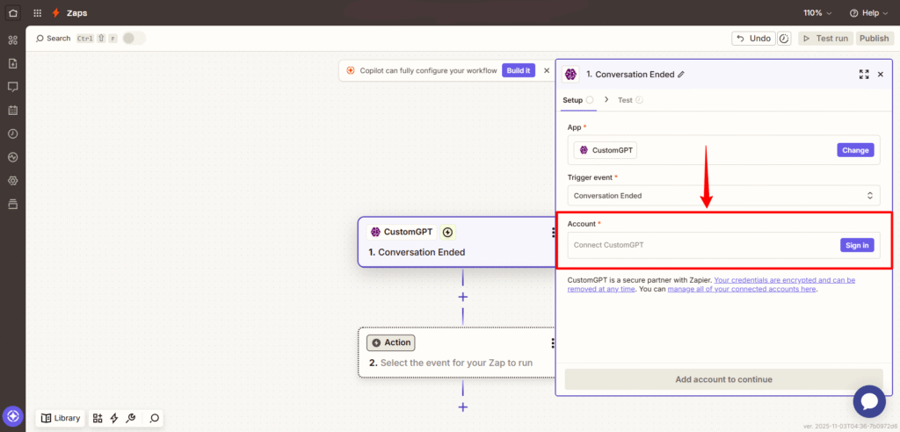900x432 pixels.
Task: Open version history clock icon
Action: pos(785,39)
